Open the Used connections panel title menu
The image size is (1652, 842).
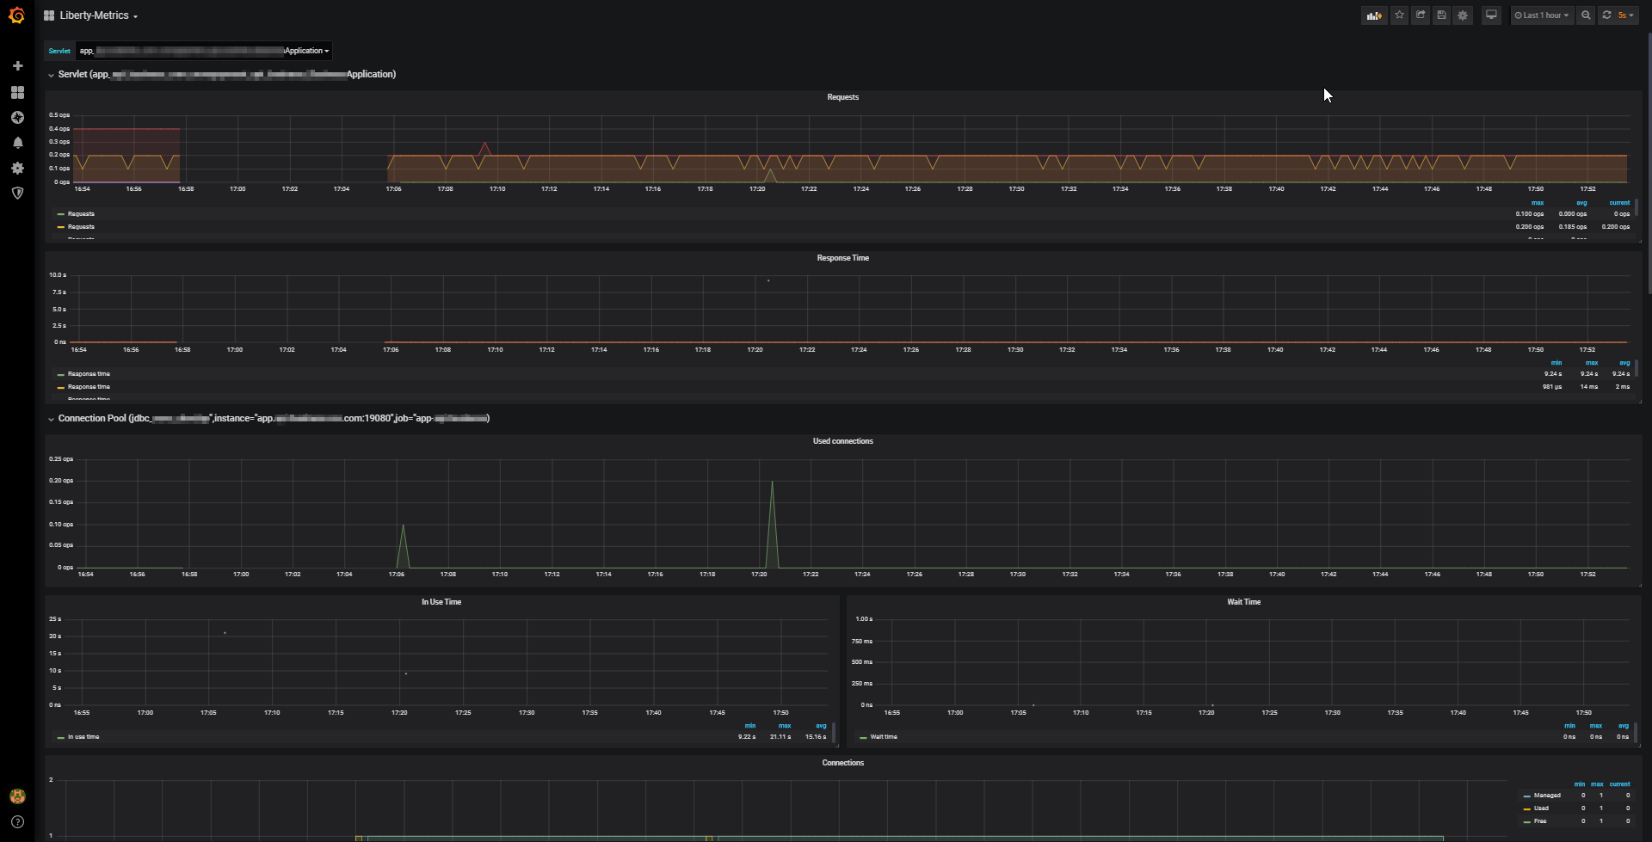click(x=842, y=441)
